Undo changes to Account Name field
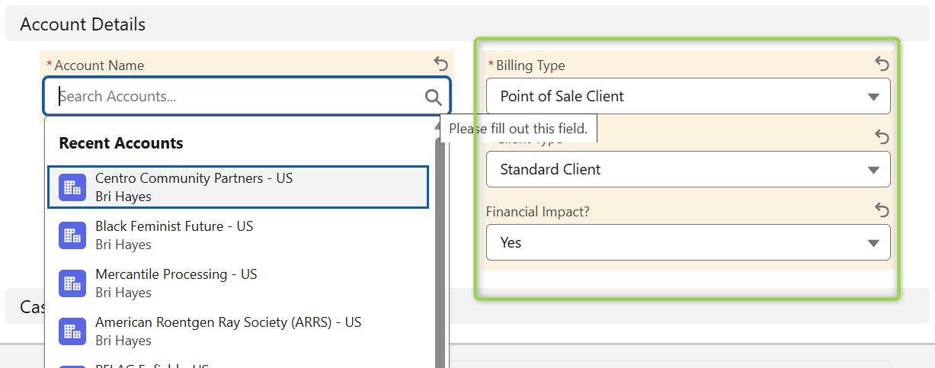The width and height of the screenshot is (935, 368). (x=440, y=63)
